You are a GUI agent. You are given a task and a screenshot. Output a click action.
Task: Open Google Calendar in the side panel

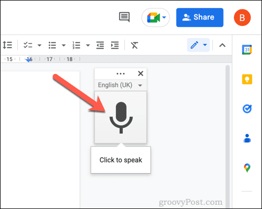[247, 50]
